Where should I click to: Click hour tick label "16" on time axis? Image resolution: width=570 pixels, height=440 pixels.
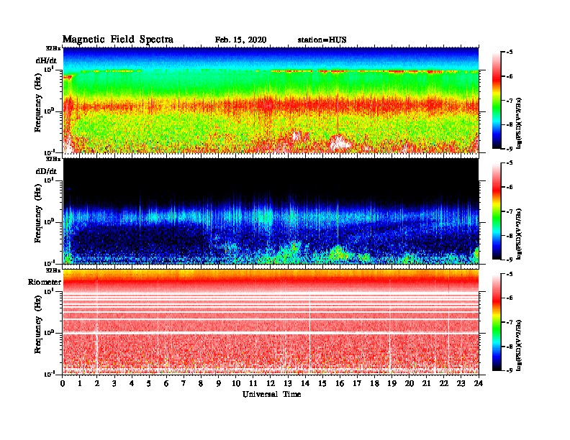click(340, 383)
